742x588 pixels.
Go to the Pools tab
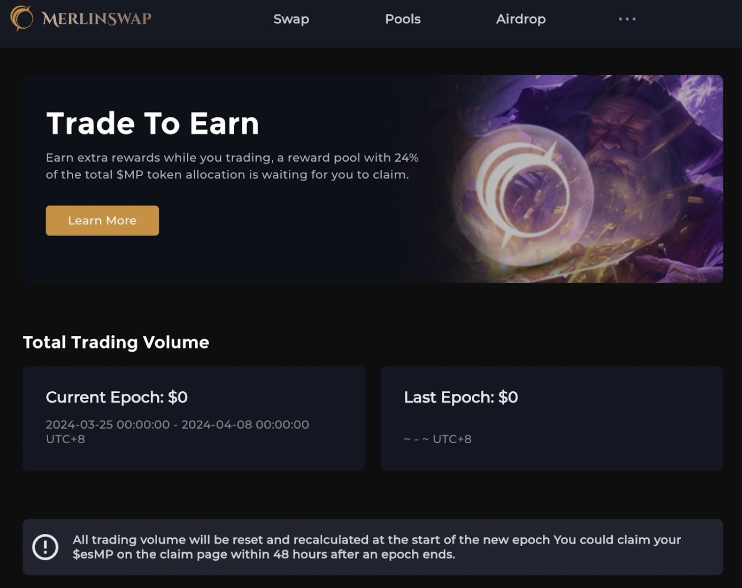403,19
